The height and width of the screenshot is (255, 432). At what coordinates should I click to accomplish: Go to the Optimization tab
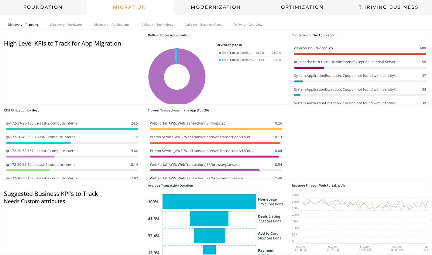coord(302,7)
